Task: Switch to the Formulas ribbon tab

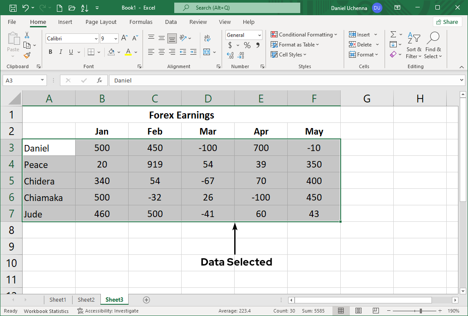Action: pyautogui.click(x=141, y=22)
